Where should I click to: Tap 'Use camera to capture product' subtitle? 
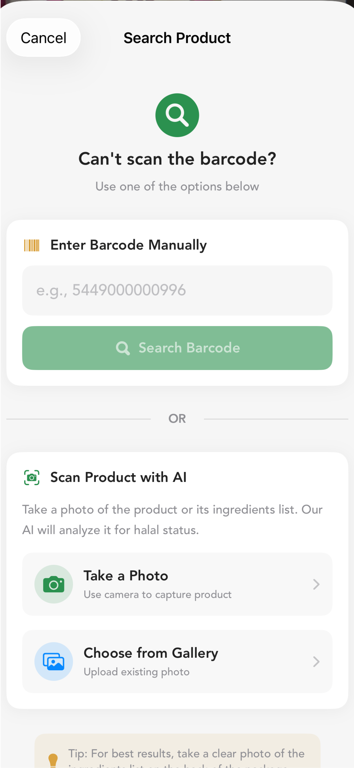pos(157,595)
